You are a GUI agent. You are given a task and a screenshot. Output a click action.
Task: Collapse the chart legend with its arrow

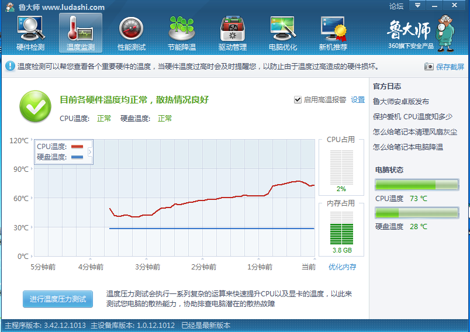89,152
